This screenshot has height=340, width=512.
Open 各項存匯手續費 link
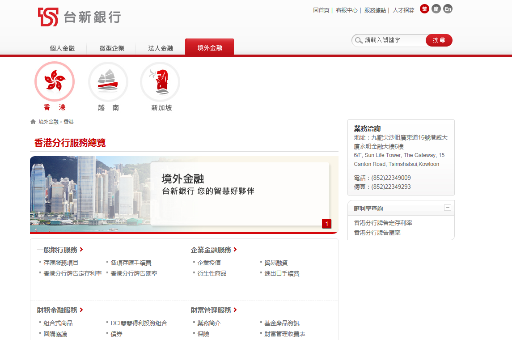(131, 263)
